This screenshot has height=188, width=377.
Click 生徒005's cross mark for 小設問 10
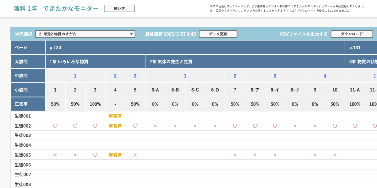(335, 155)
